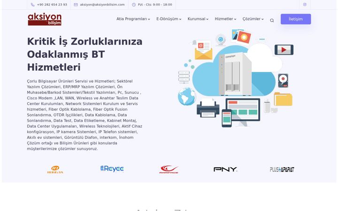Click the Rampage partner logo
This screenshot has height=211, width=338.
pos(169,169)
